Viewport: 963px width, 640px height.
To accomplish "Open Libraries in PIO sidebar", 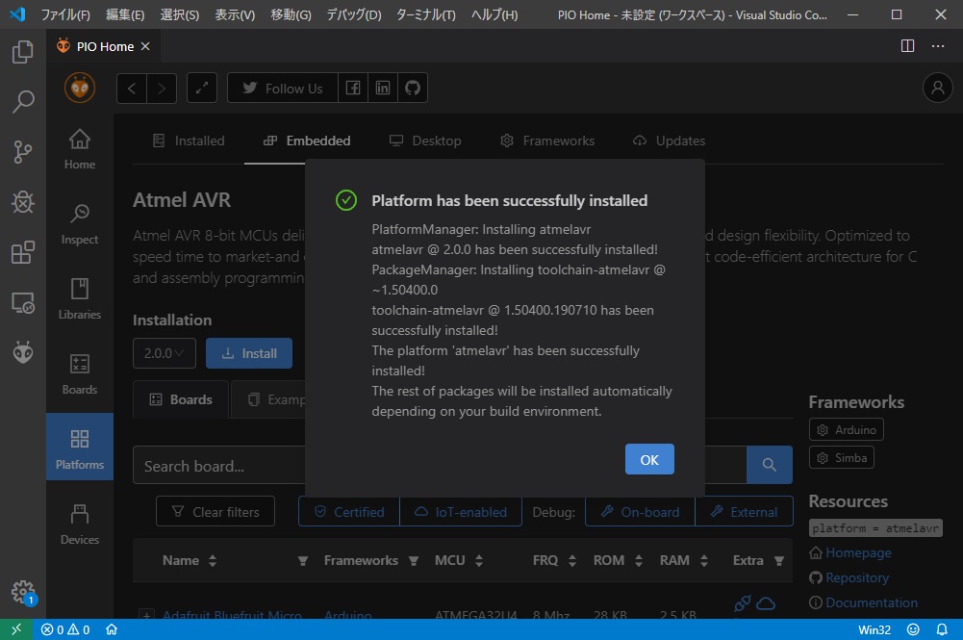I will point(80,299).
